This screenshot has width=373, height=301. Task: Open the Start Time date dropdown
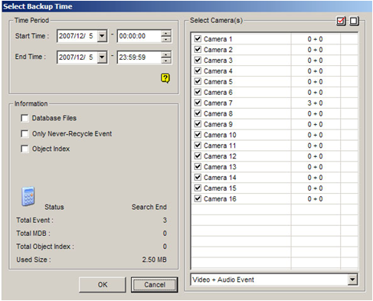click(x=102, y=36)
